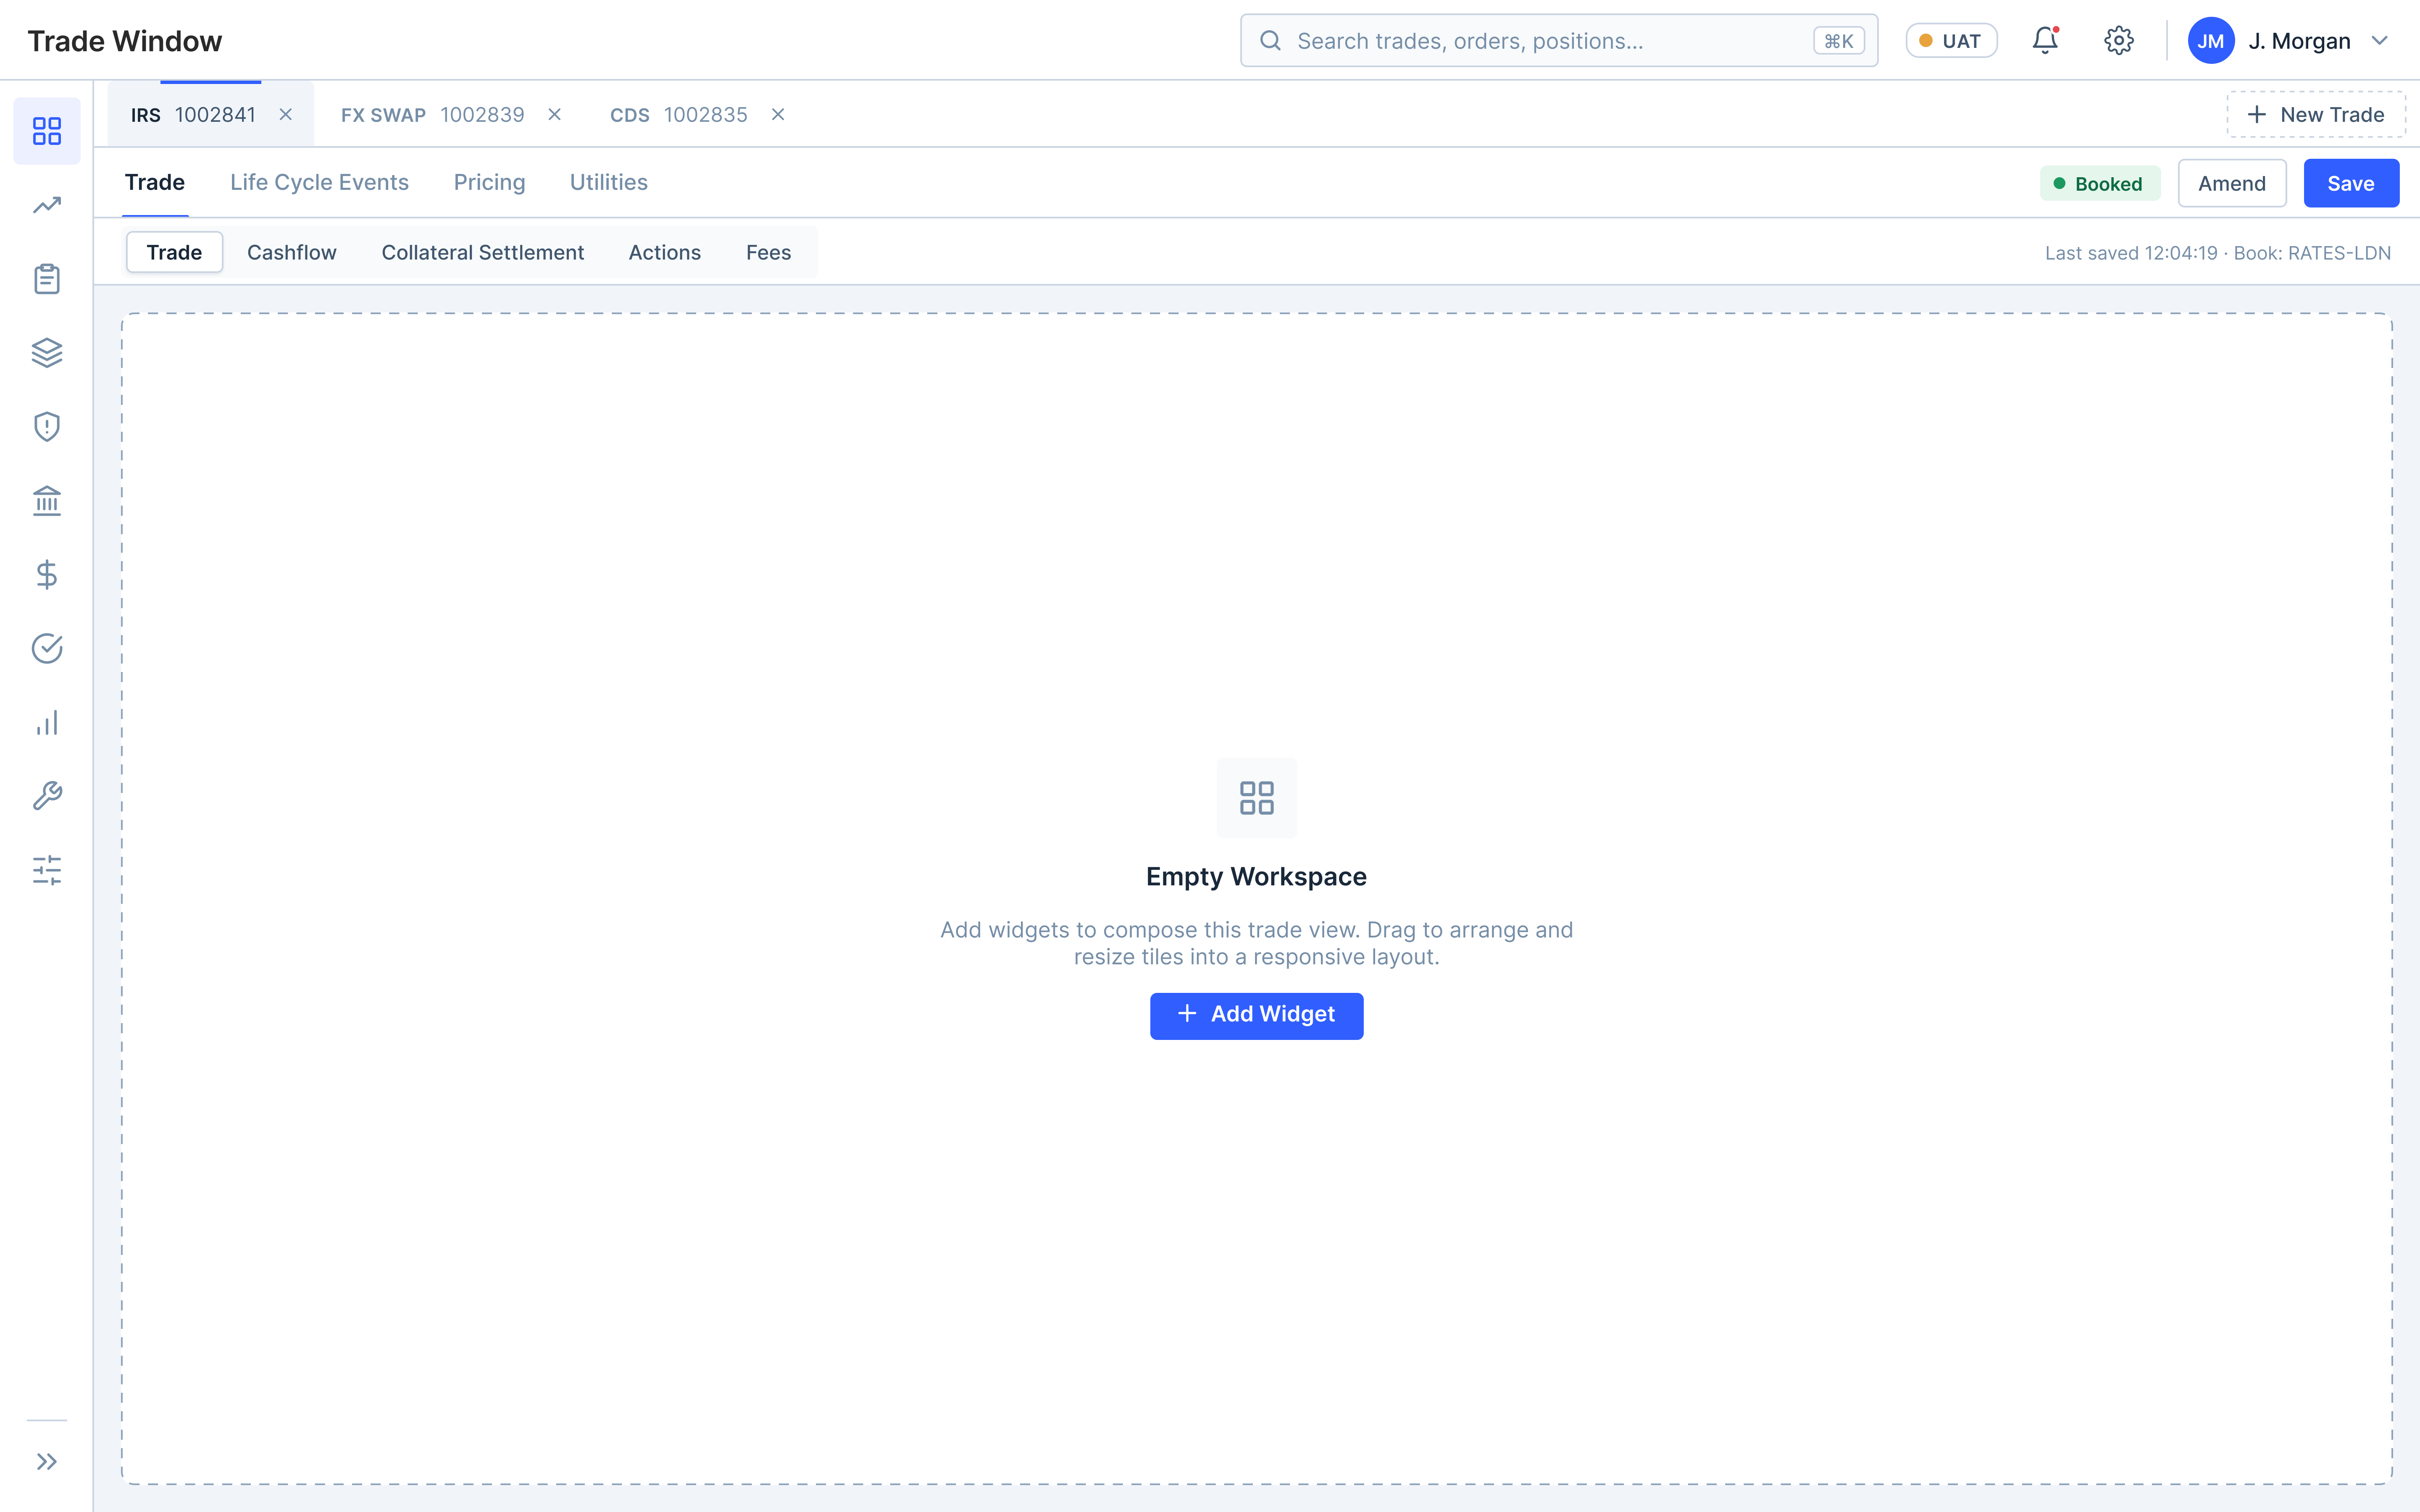This screenshot has height=1512, width=2420.
Task: Open the bar chart sidebar icon
Action: [x=47, y=723]
